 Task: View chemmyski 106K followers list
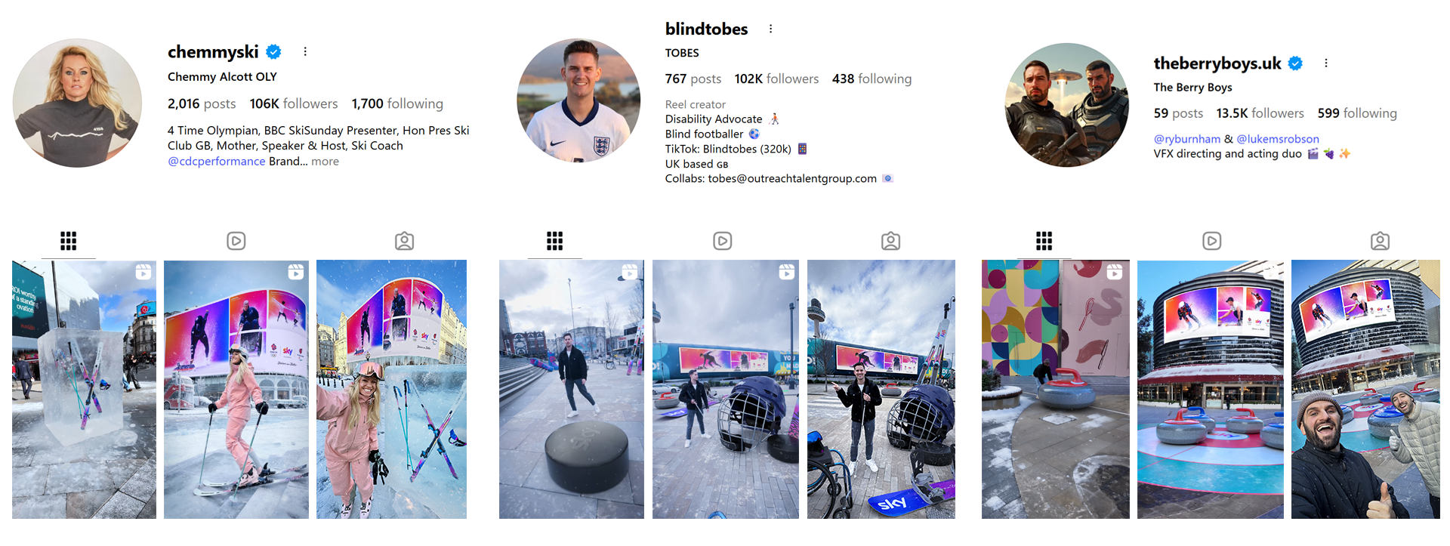tap(294, 103)
